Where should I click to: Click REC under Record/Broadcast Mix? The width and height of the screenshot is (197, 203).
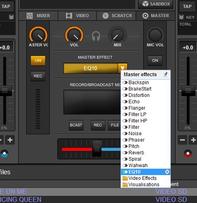(x=98, y=125)
